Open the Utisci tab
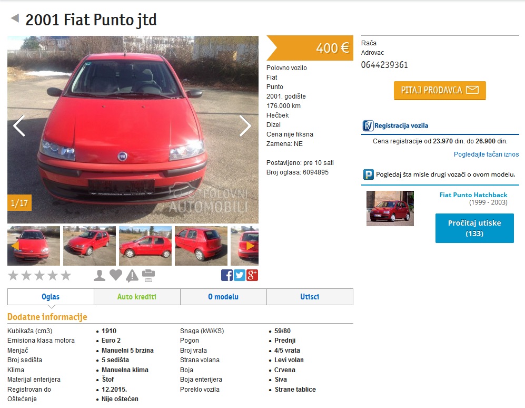Image resolution: width=525 pixels, height=408 pixels. (310, 297)
